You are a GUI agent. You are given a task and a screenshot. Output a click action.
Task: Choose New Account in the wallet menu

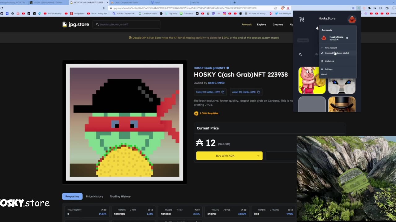coord(338,48)
